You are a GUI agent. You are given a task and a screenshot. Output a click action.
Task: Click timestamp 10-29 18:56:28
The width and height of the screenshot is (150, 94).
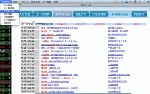pos(28,28)
